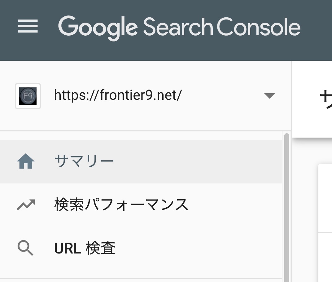Click the home icon beside サマリー
The image size is (332, 282).
pos(26,161)
